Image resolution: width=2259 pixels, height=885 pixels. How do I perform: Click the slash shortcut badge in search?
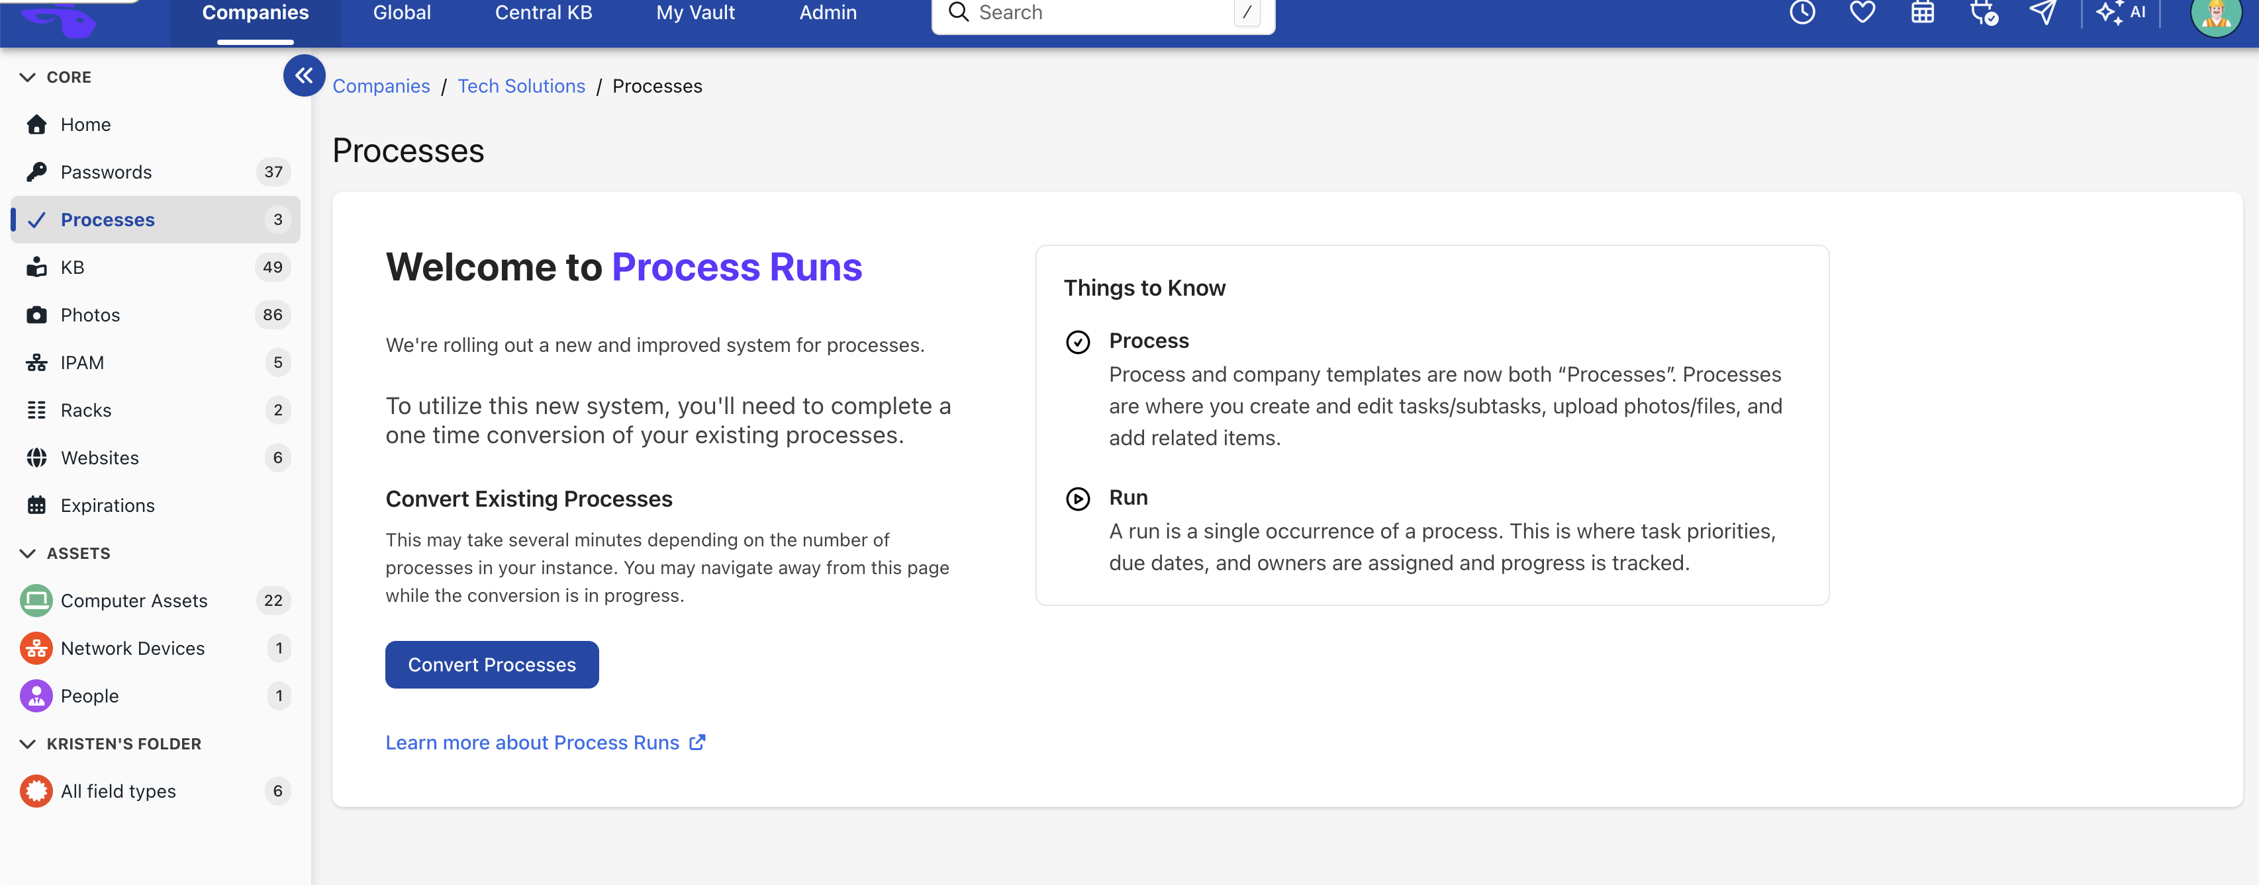[x=1246, y=13]
